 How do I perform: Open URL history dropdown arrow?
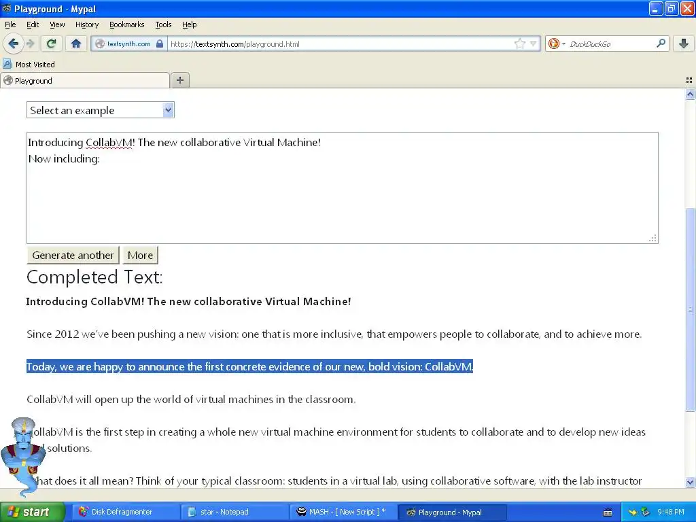click(534, 43)
